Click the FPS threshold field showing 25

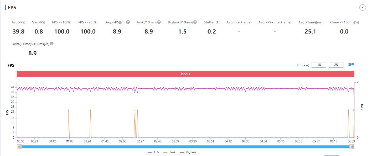coord(336,65)
